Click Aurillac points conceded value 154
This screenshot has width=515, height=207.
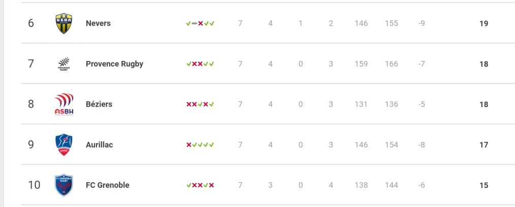click(x=391, y=145)
